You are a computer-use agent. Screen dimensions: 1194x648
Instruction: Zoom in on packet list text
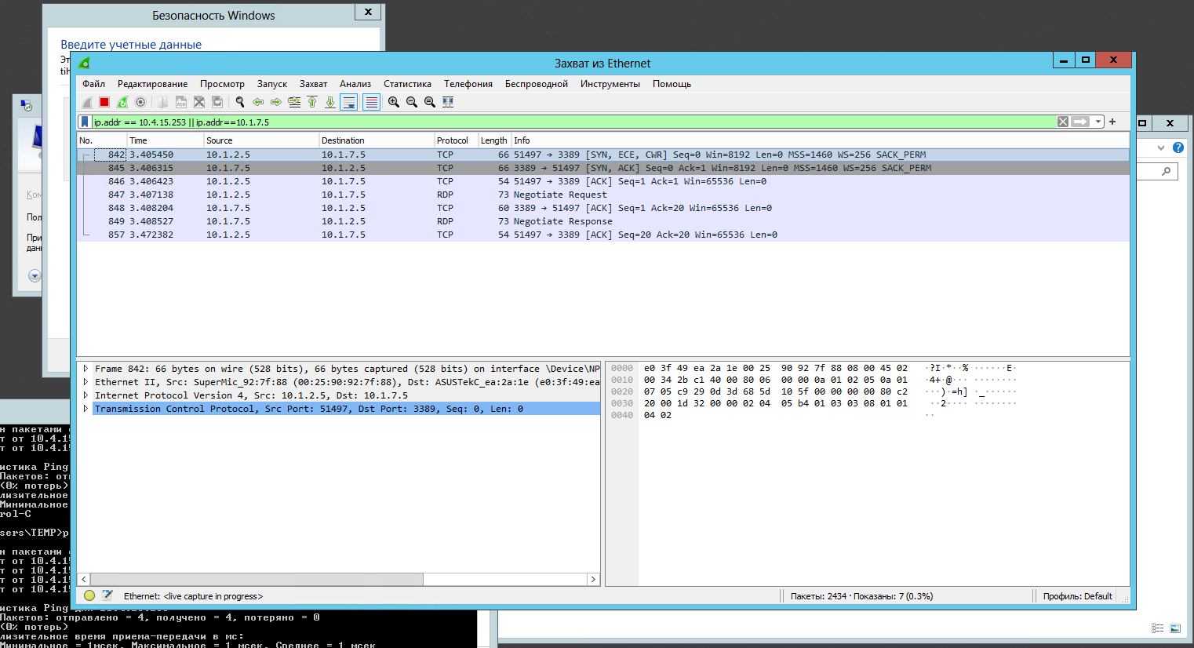[x=394, y=102]
